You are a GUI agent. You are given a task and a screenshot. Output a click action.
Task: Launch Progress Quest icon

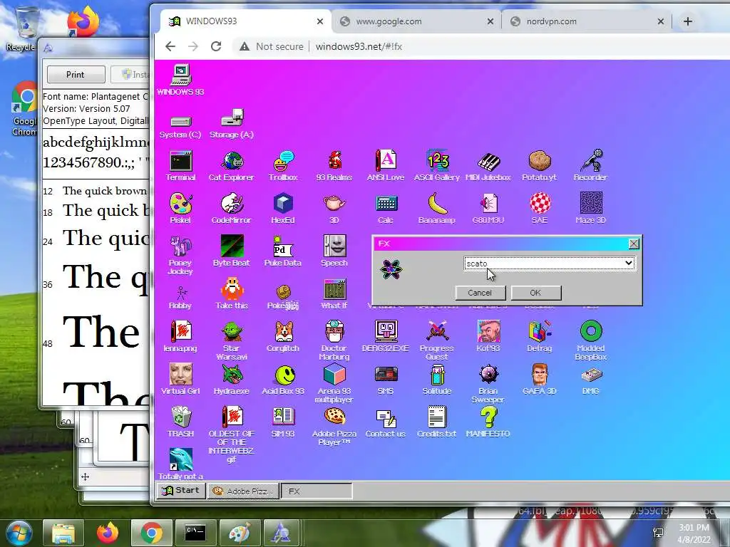point(437,340)
